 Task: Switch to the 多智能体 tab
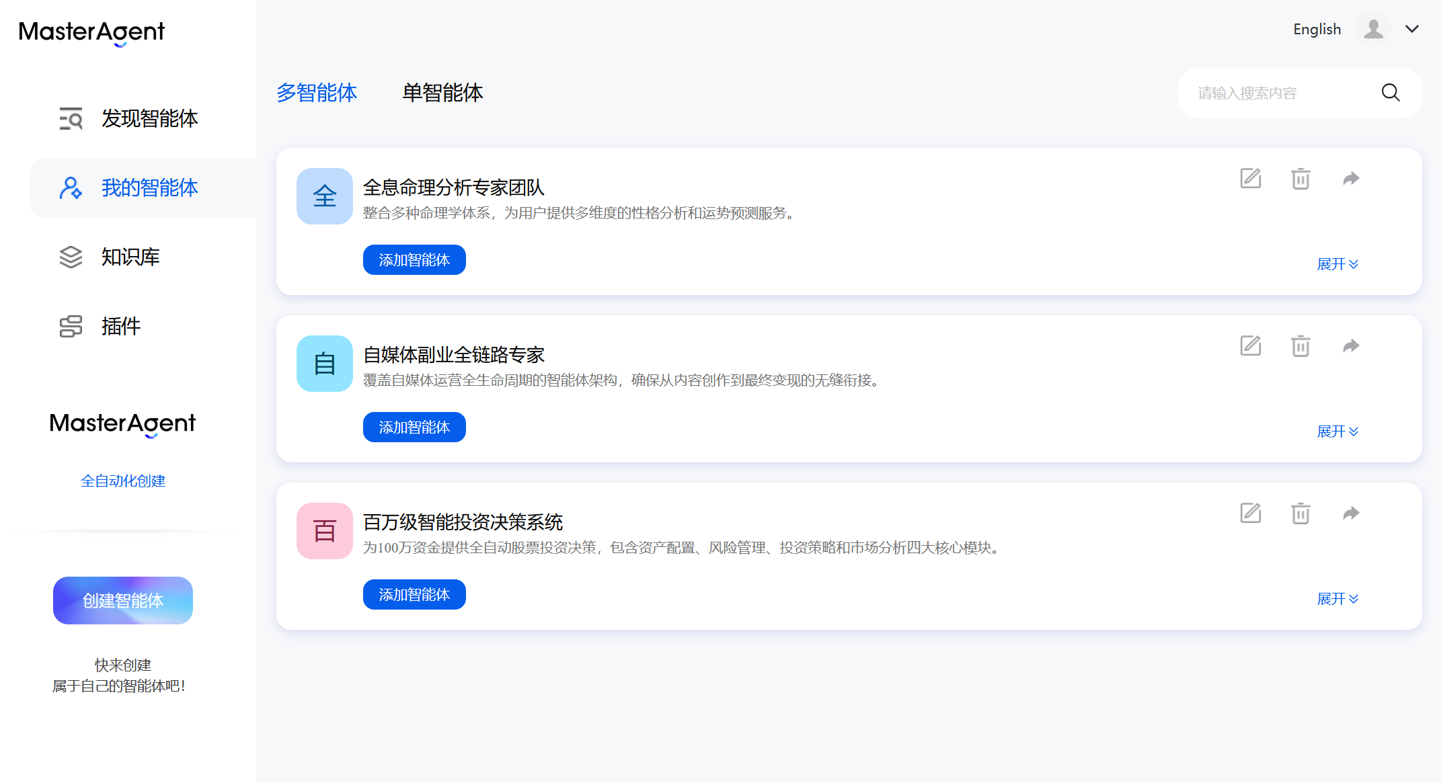coord(317,93)
